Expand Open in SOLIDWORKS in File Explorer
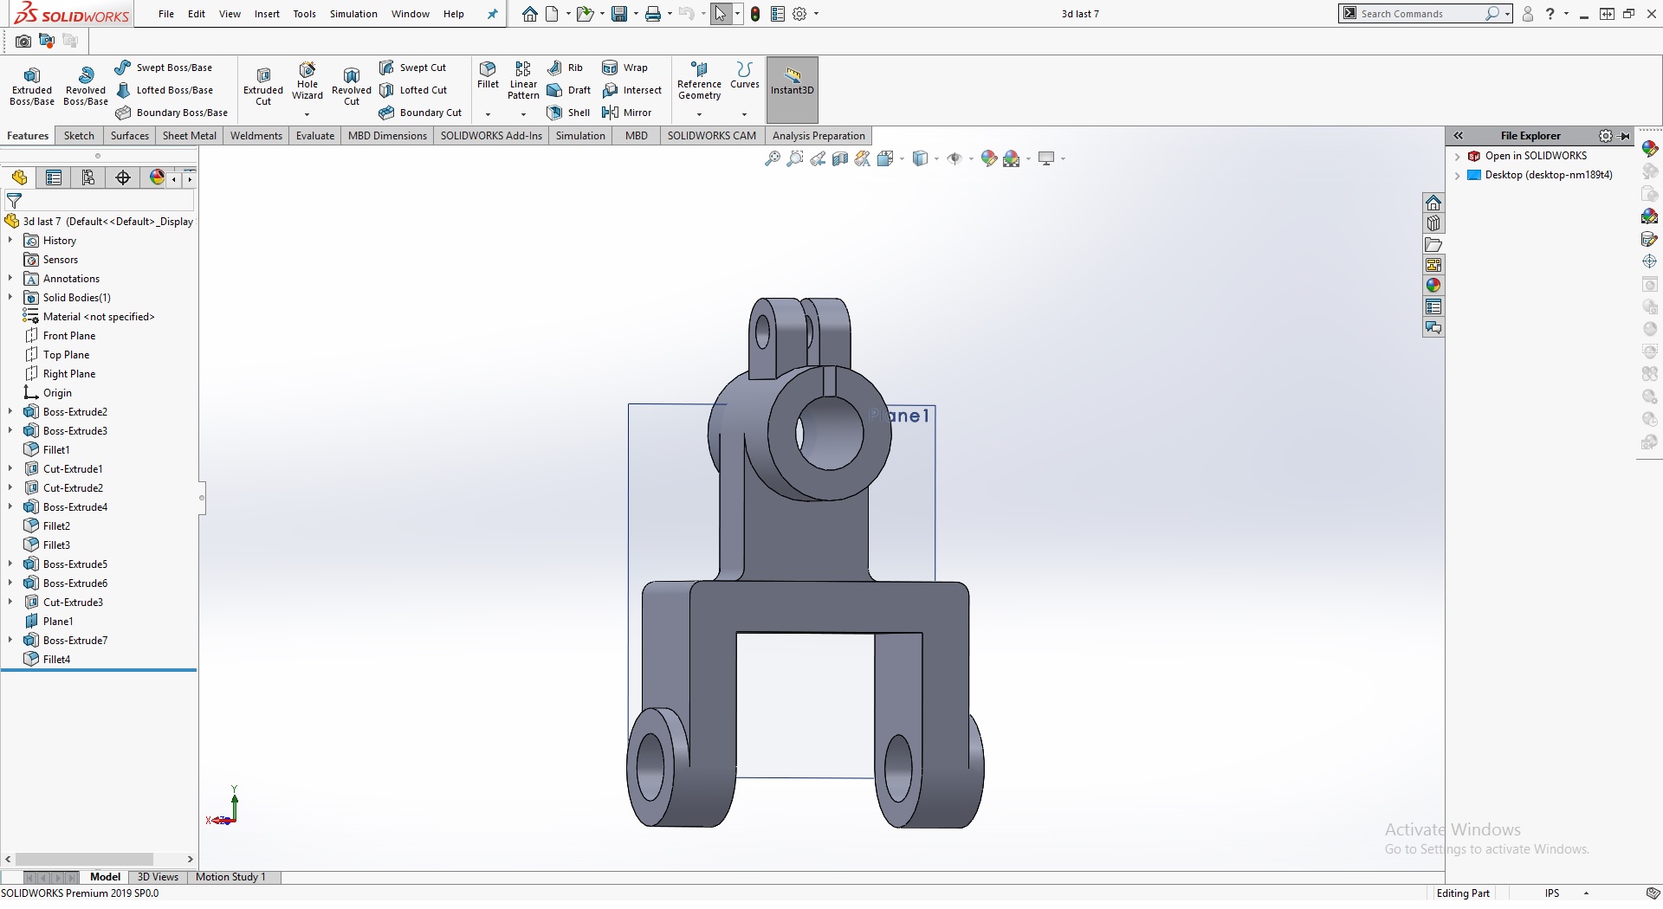The image size is (1663, 909). pos(1457,156)
